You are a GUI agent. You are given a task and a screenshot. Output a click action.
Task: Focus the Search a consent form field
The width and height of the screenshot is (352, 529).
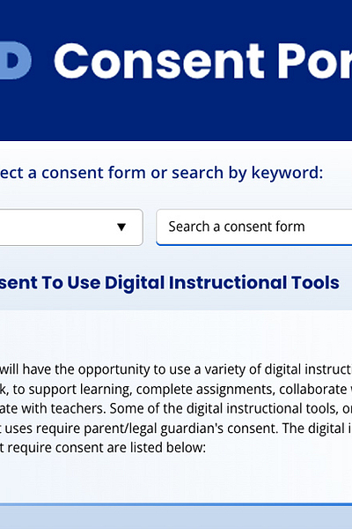point(254,227)
